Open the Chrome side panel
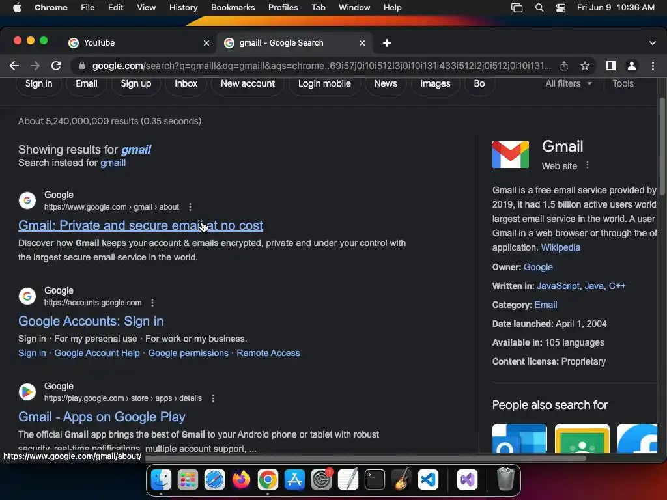Viewport: 667px width, 500px height. point(611,66)
